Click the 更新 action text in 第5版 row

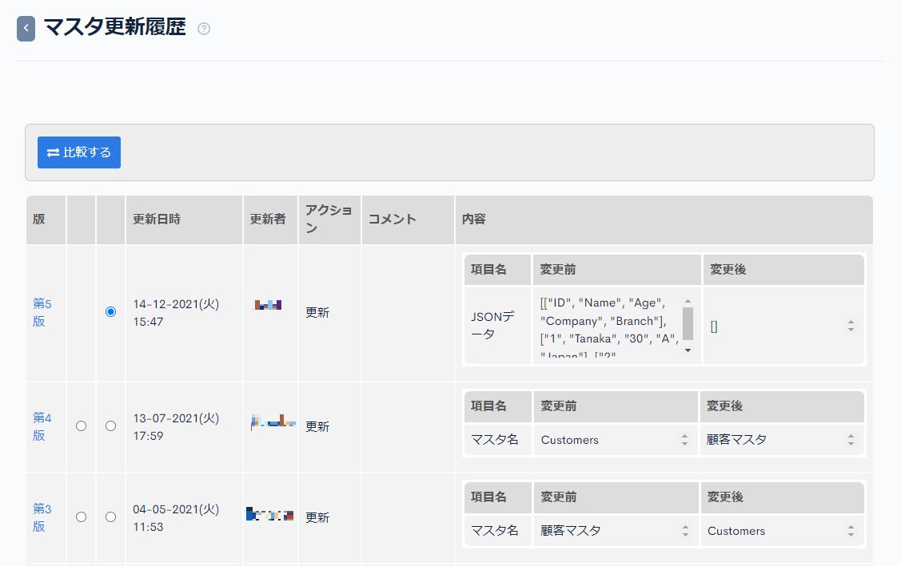pos(317,312)
